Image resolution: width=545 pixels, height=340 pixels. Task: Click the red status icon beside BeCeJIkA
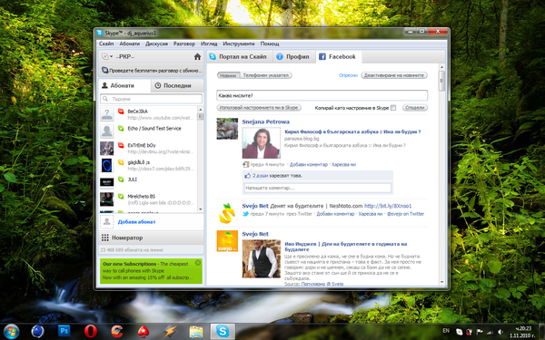tap(121, 112)
